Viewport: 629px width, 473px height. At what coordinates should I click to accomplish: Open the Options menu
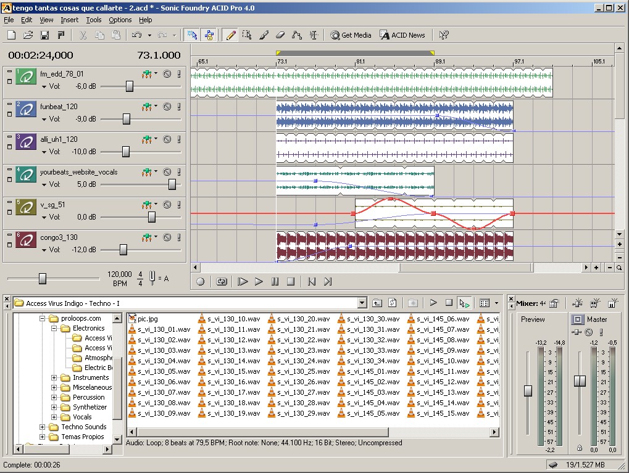(x=120, y=20)
